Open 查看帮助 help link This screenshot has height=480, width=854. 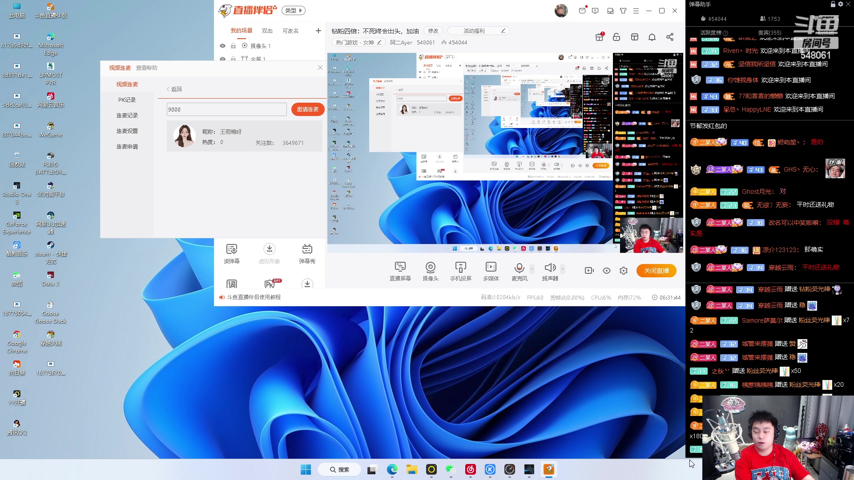point(146,68)
